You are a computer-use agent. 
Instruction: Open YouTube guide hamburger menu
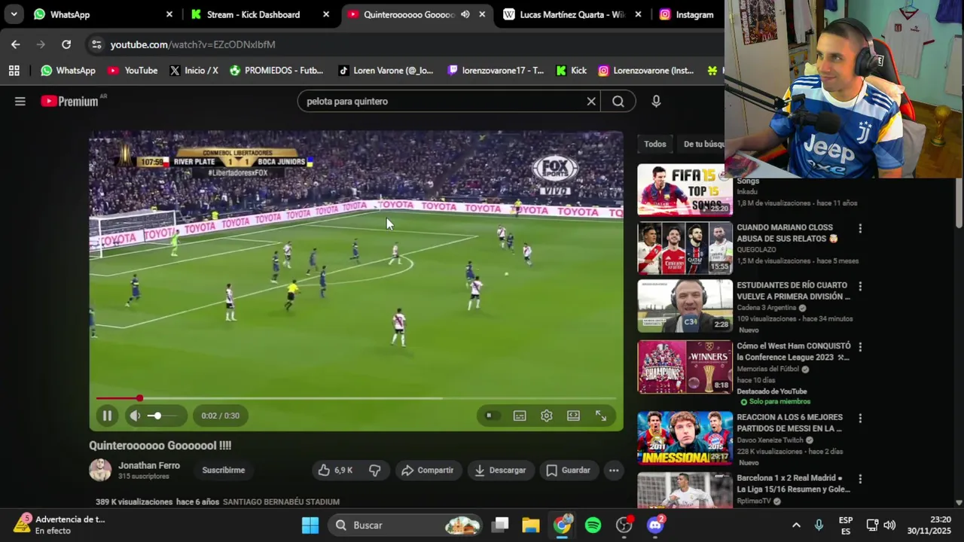click(20, 101)
